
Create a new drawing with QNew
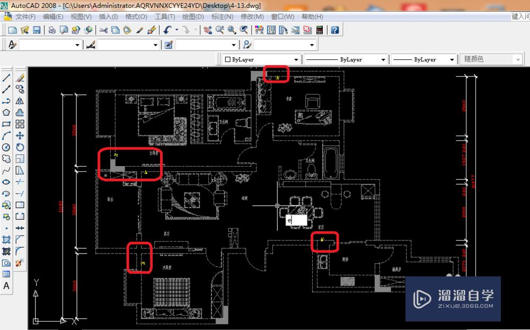(x=13, y=30)
